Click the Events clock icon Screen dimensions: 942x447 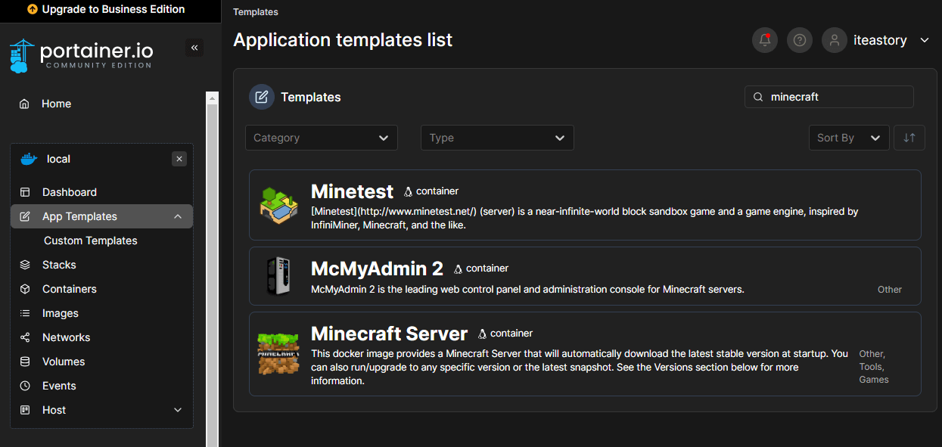point(25,386)
